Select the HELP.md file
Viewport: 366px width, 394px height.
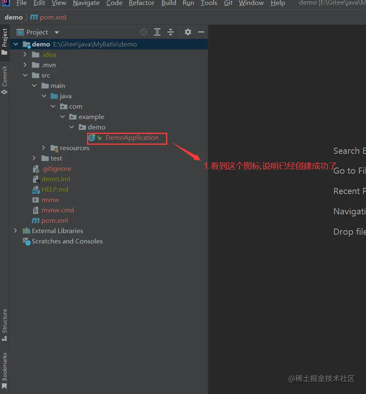[x=55, y=189]
